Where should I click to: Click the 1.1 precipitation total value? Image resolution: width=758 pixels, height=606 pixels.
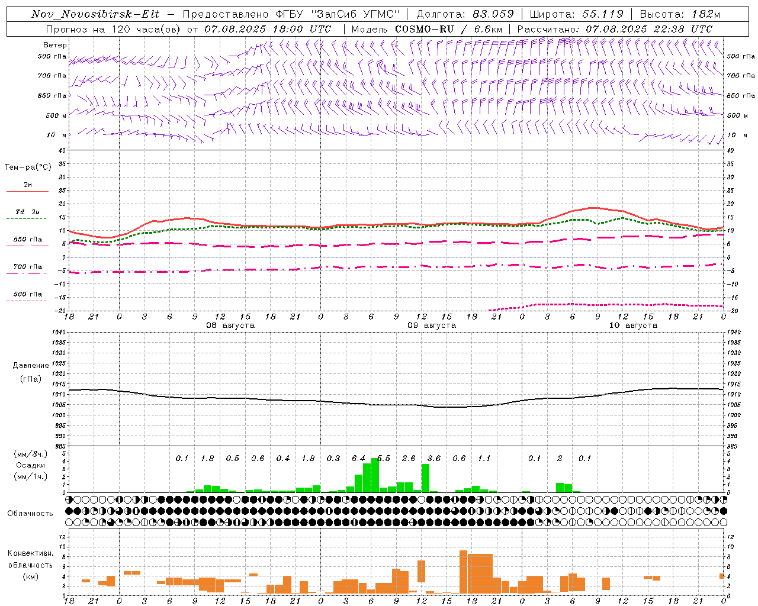(484, 459)
